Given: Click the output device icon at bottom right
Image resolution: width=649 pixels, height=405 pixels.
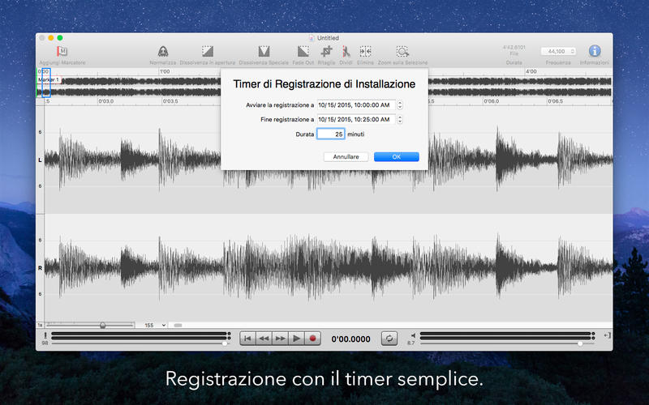Looking at the screenshot, I should (x=607, y=335).
